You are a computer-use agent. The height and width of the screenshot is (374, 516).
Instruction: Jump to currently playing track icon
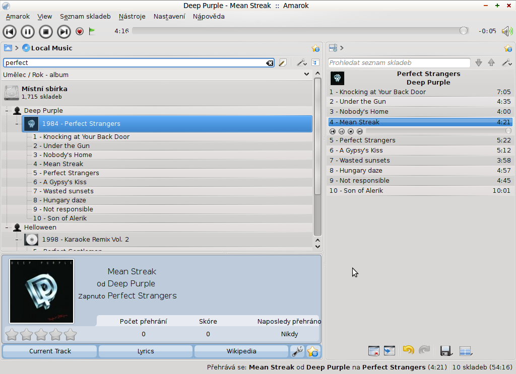point(390,351)
